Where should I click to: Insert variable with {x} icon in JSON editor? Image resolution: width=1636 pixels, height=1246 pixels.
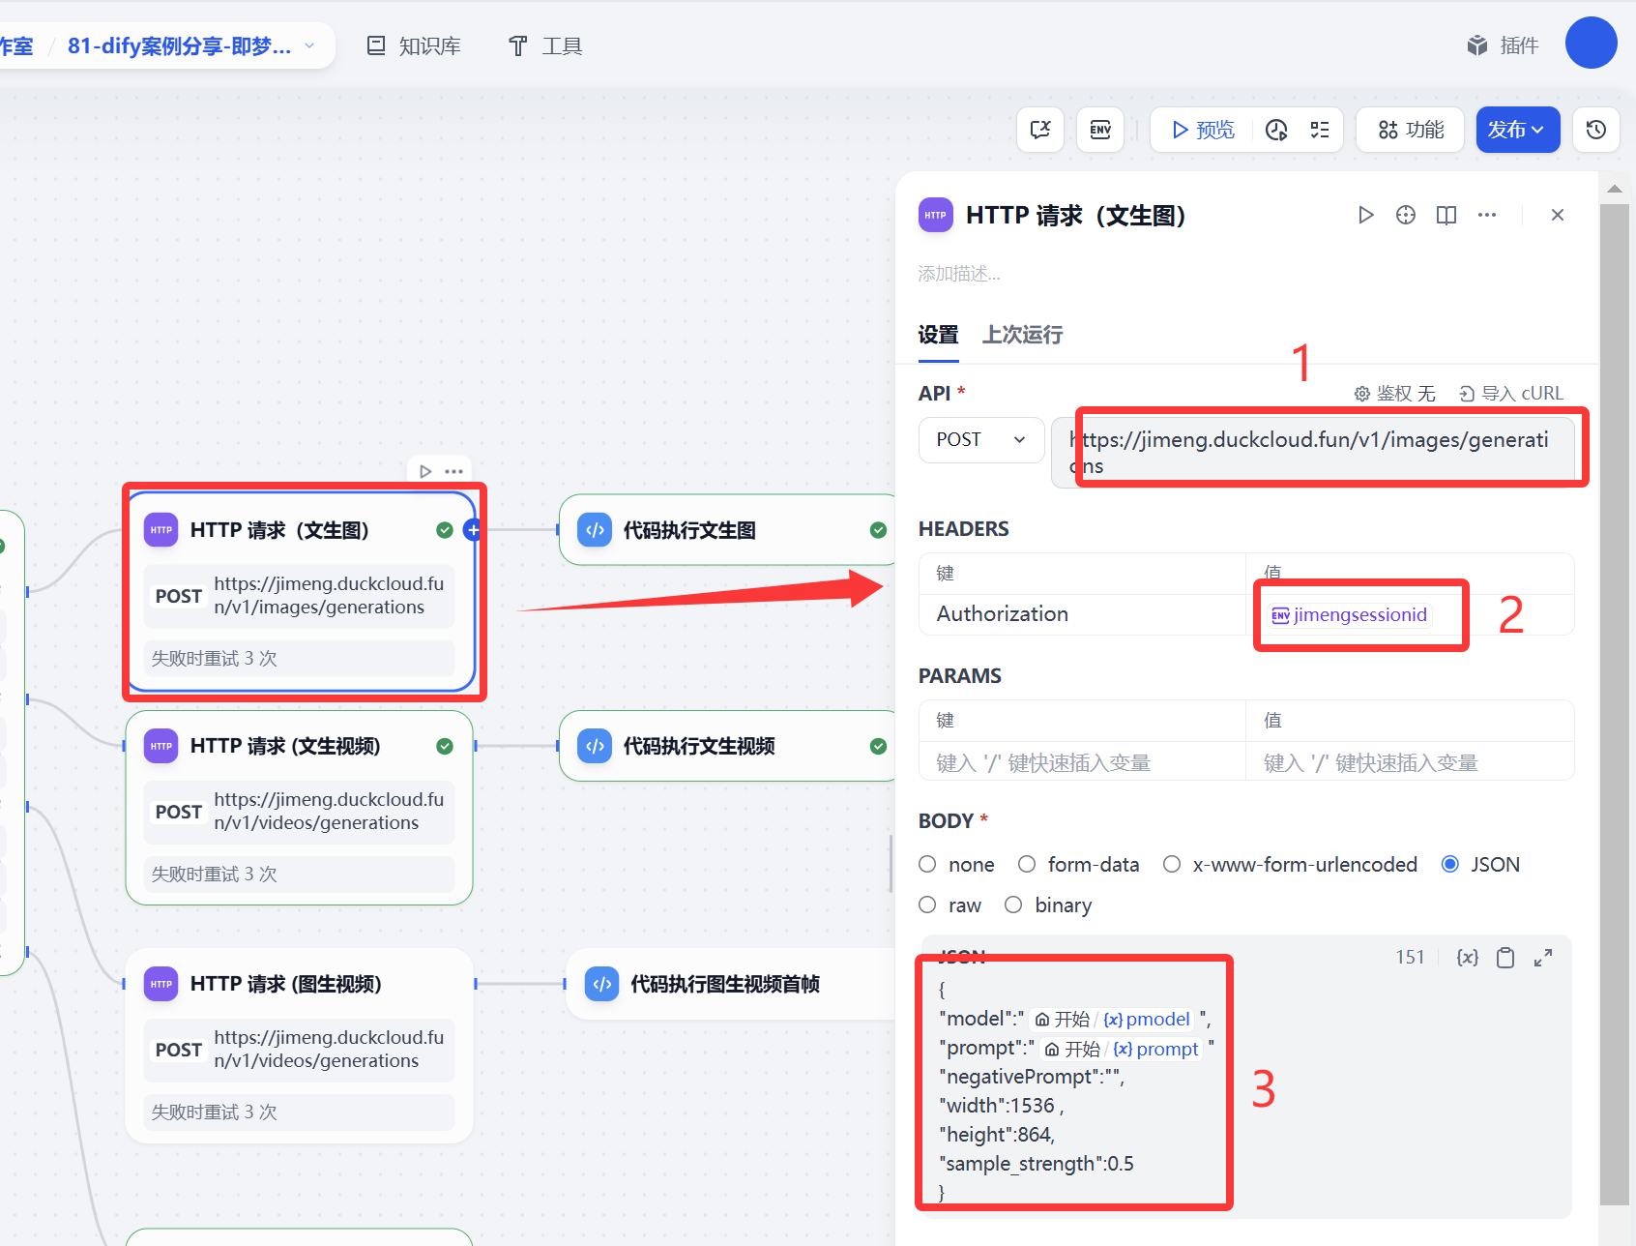[x=1468, y=957]
